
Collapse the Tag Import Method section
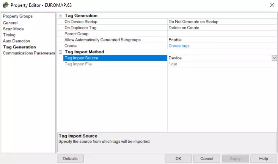(x=60, y=52)
